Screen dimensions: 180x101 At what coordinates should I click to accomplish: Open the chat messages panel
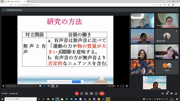(x=172, y=94)
